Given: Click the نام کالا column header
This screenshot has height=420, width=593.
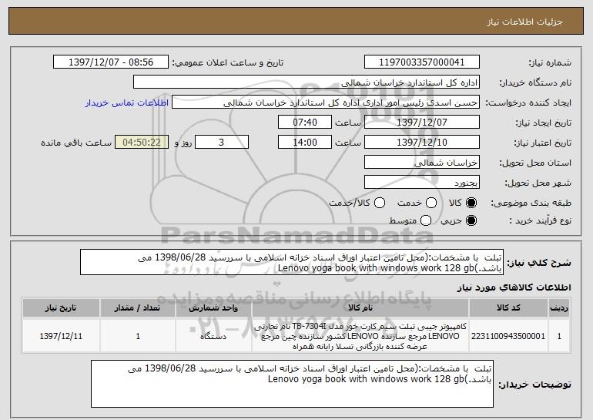Looking at the screenshot, I should pyautogui.click(x=360, y=308).
